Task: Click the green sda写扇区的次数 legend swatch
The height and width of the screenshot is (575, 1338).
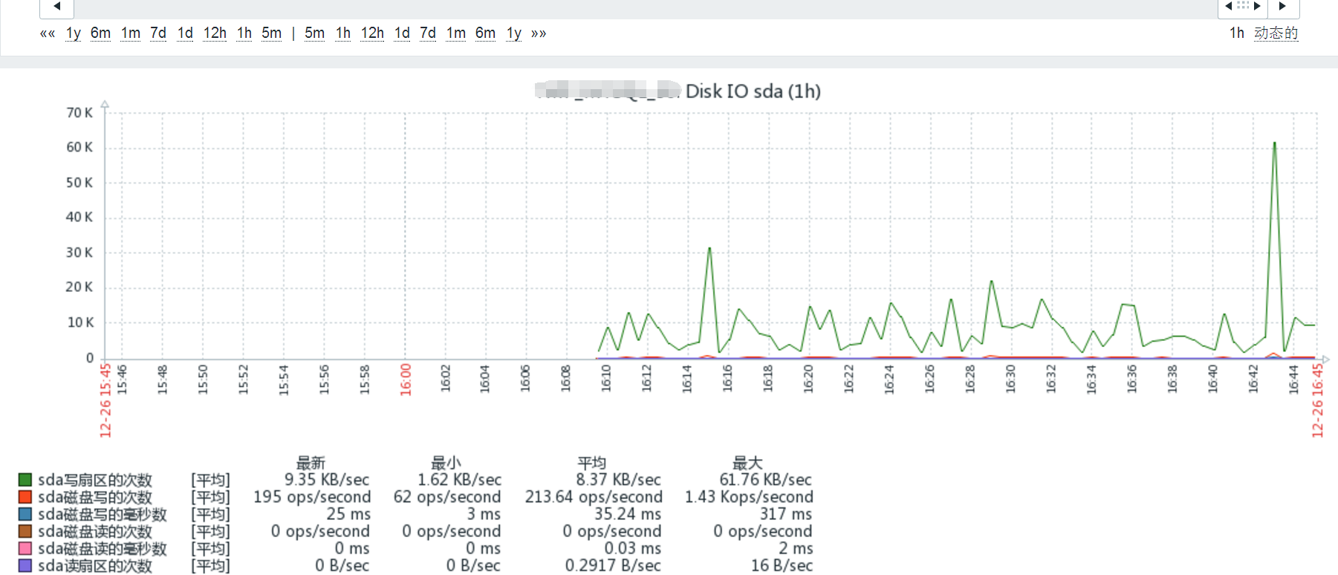Action: 25,480
